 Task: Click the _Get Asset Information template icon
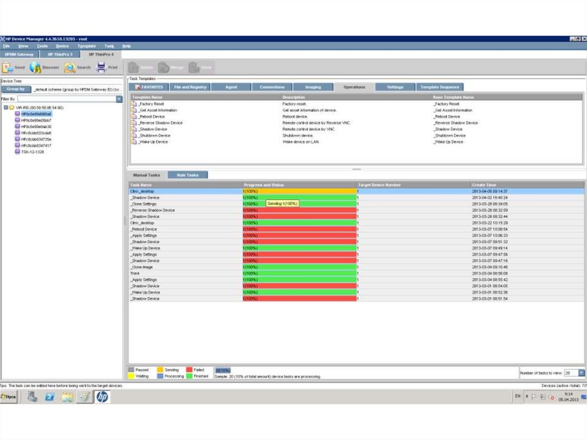pos(134,110)
